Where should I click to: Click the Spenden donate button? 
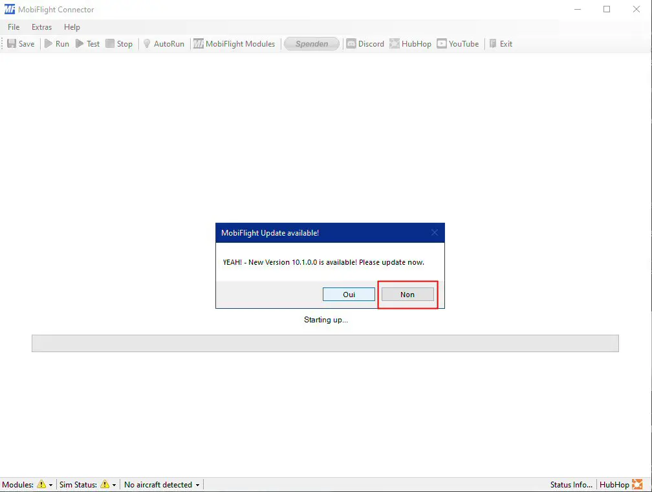312,44
